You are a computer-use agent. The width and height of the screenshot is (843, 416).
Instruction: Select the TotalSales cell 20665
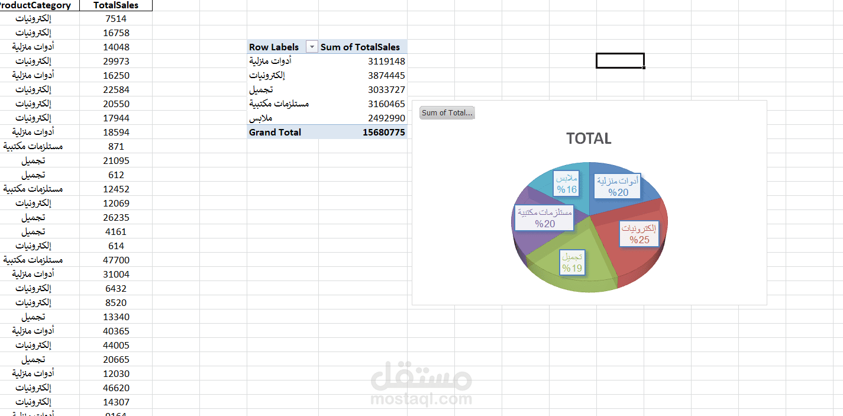tap(116, 359)
